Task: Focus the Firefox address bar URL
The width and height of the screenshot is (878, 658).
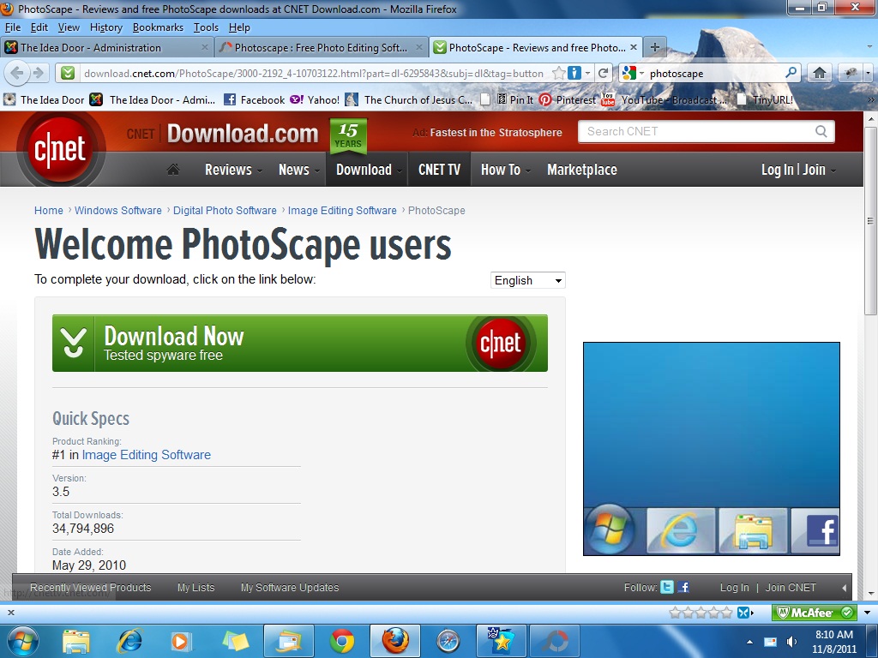Action: [314, 74]
